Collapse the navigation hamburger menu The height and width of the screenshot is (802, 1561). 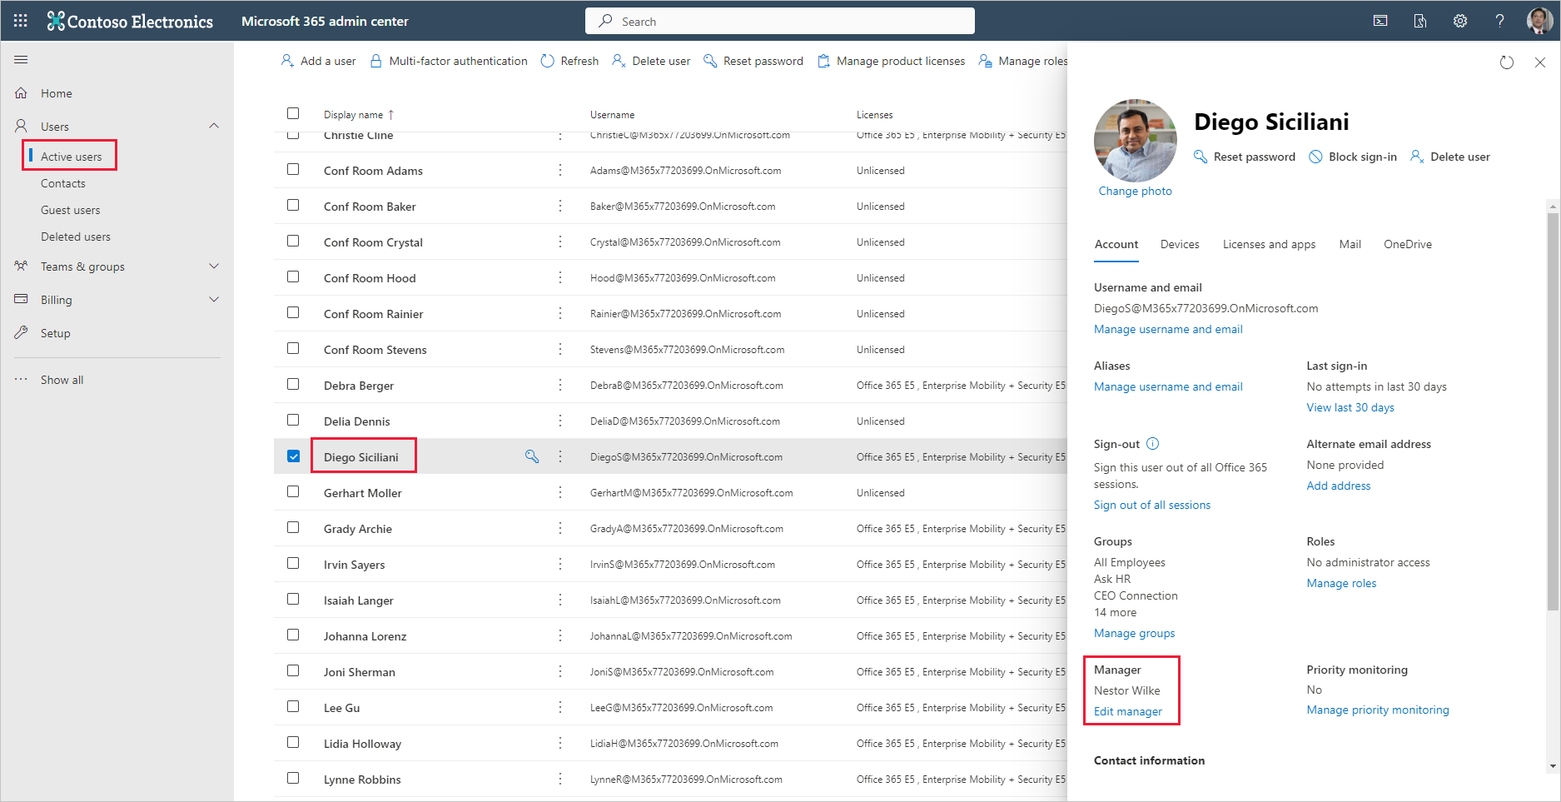coord(21,59)
